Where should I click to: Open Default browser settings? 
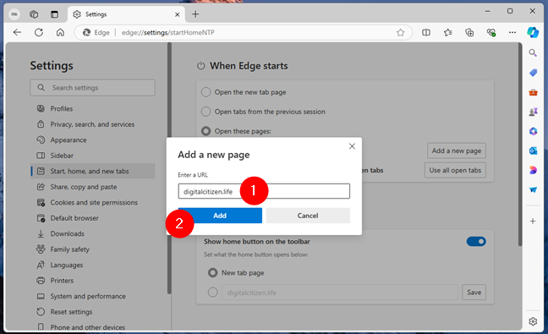point(93,218)
